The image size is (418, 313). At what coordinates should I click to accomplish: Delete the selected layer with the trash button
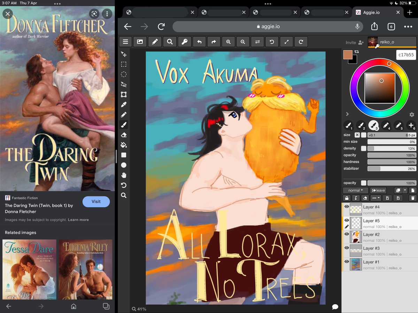pyautogui.click(x=413, y=198)
